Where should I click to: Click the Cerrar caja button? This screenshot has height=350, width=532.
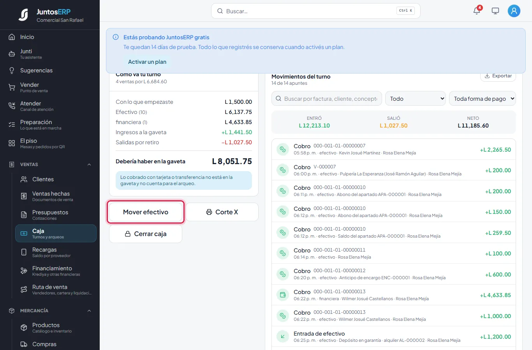[x=146, y=234]
